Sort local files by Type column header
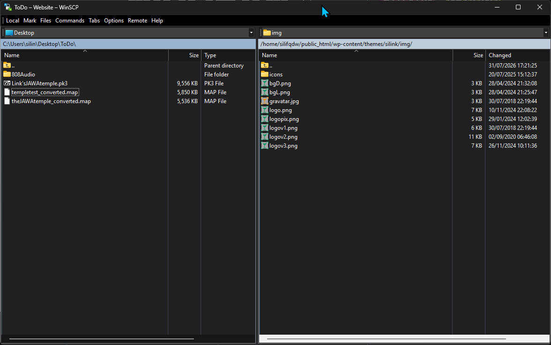This screenshot has width=551, height=345. (x=228, y=55)
